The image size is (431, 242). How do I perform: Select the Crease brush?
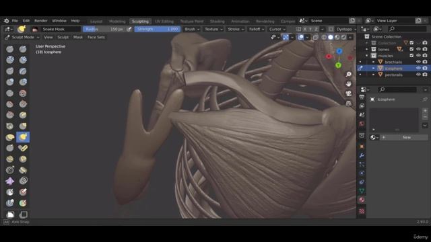pyautogui.click(x=10, y=93)
